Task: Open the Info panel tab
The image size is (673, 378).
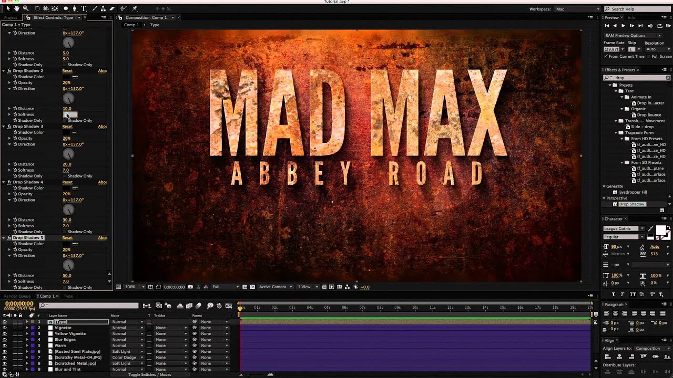Action: point(632,17)
